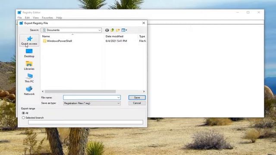This screenshot has height=155, width=276.
Task: Go back to last folder visited
Action: [107, 30]
